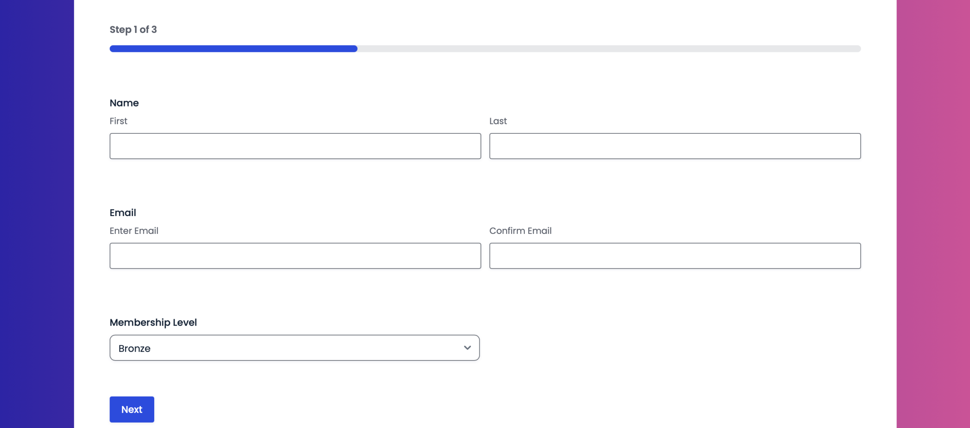This screenshot has height=428, width=970.
Task: Select the Confirm Email input box
Action: coord(674,256)
